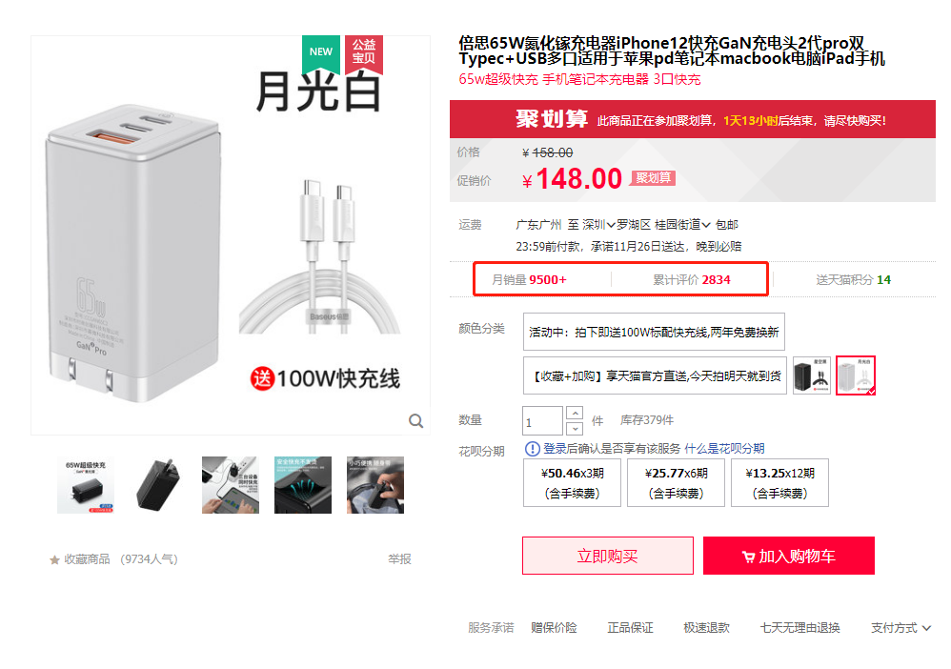Select the ¥13.25x12期 installment plan
The width and height of the screenshot is (951, 669).
point(780,483)
